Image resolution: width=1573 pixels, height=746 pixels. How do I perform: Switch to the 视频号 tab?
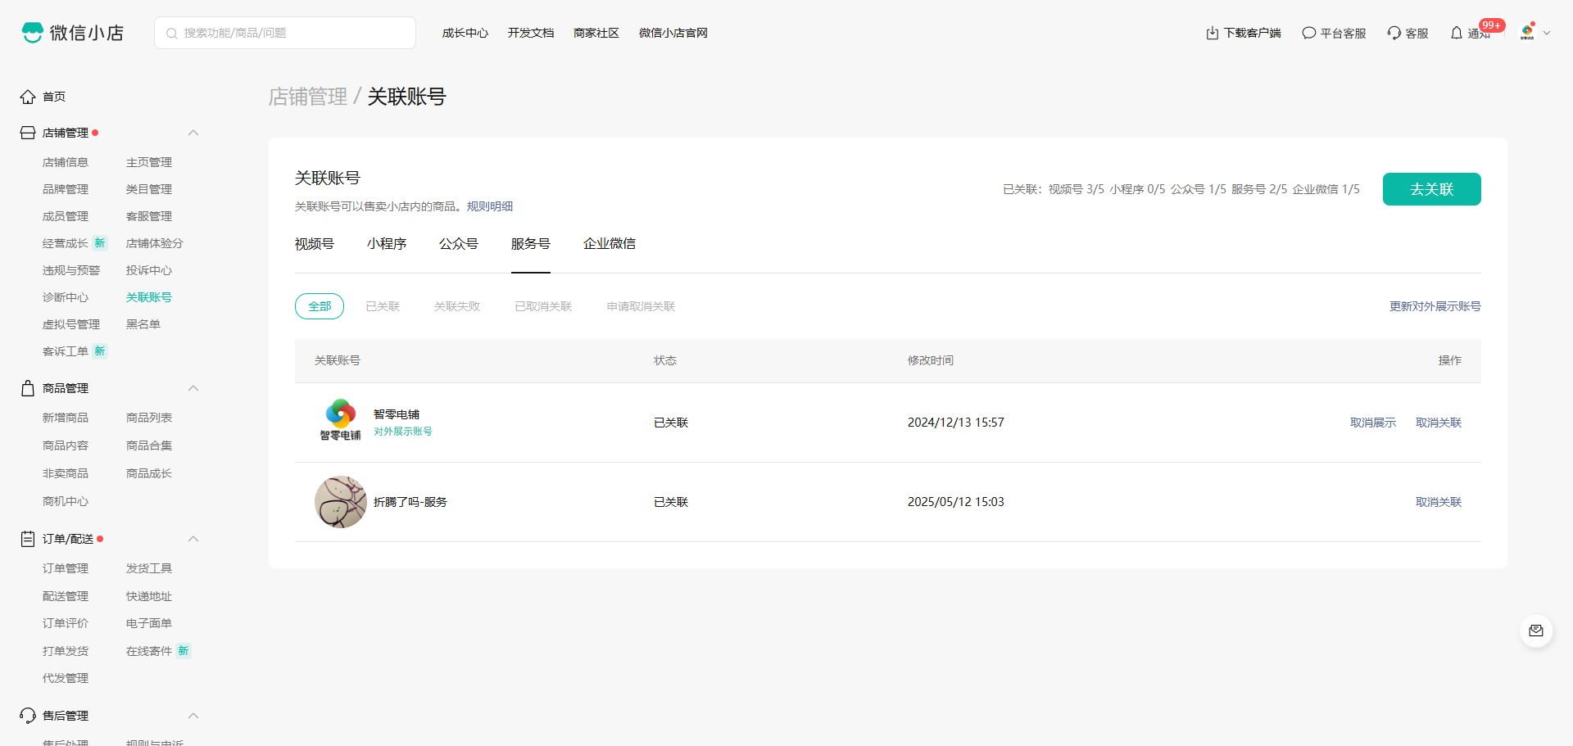point(315,244)
